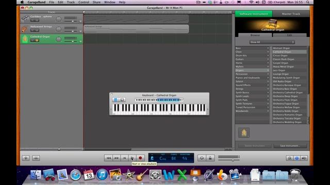
Task: Select Orchestra Toccata Organ instrument
Action: 289,118
